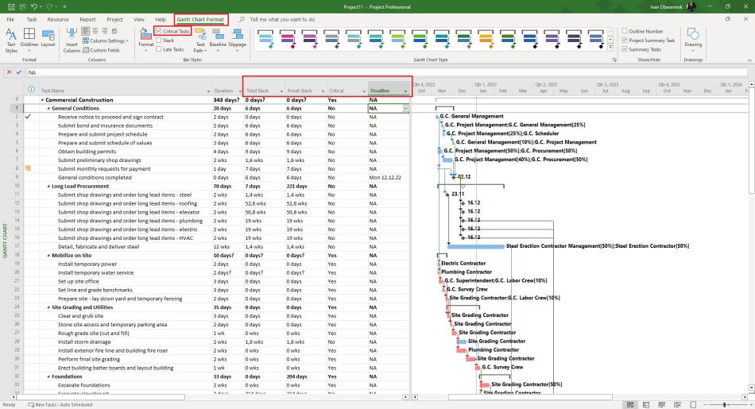755x409 pixels.
Task: Open Task Name column filter arrow
Action: tap(208, 91)
